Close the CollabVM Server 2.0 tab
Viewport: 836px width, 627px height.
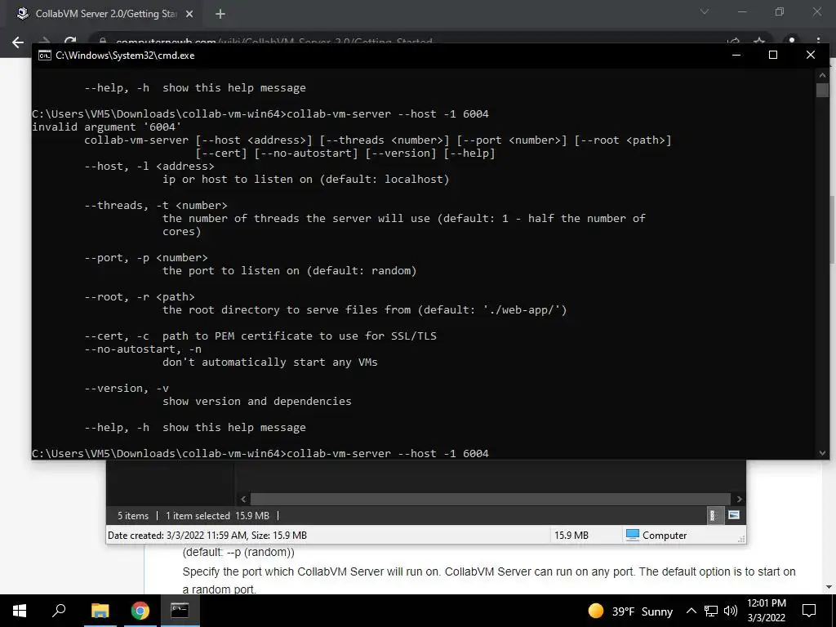189,14
